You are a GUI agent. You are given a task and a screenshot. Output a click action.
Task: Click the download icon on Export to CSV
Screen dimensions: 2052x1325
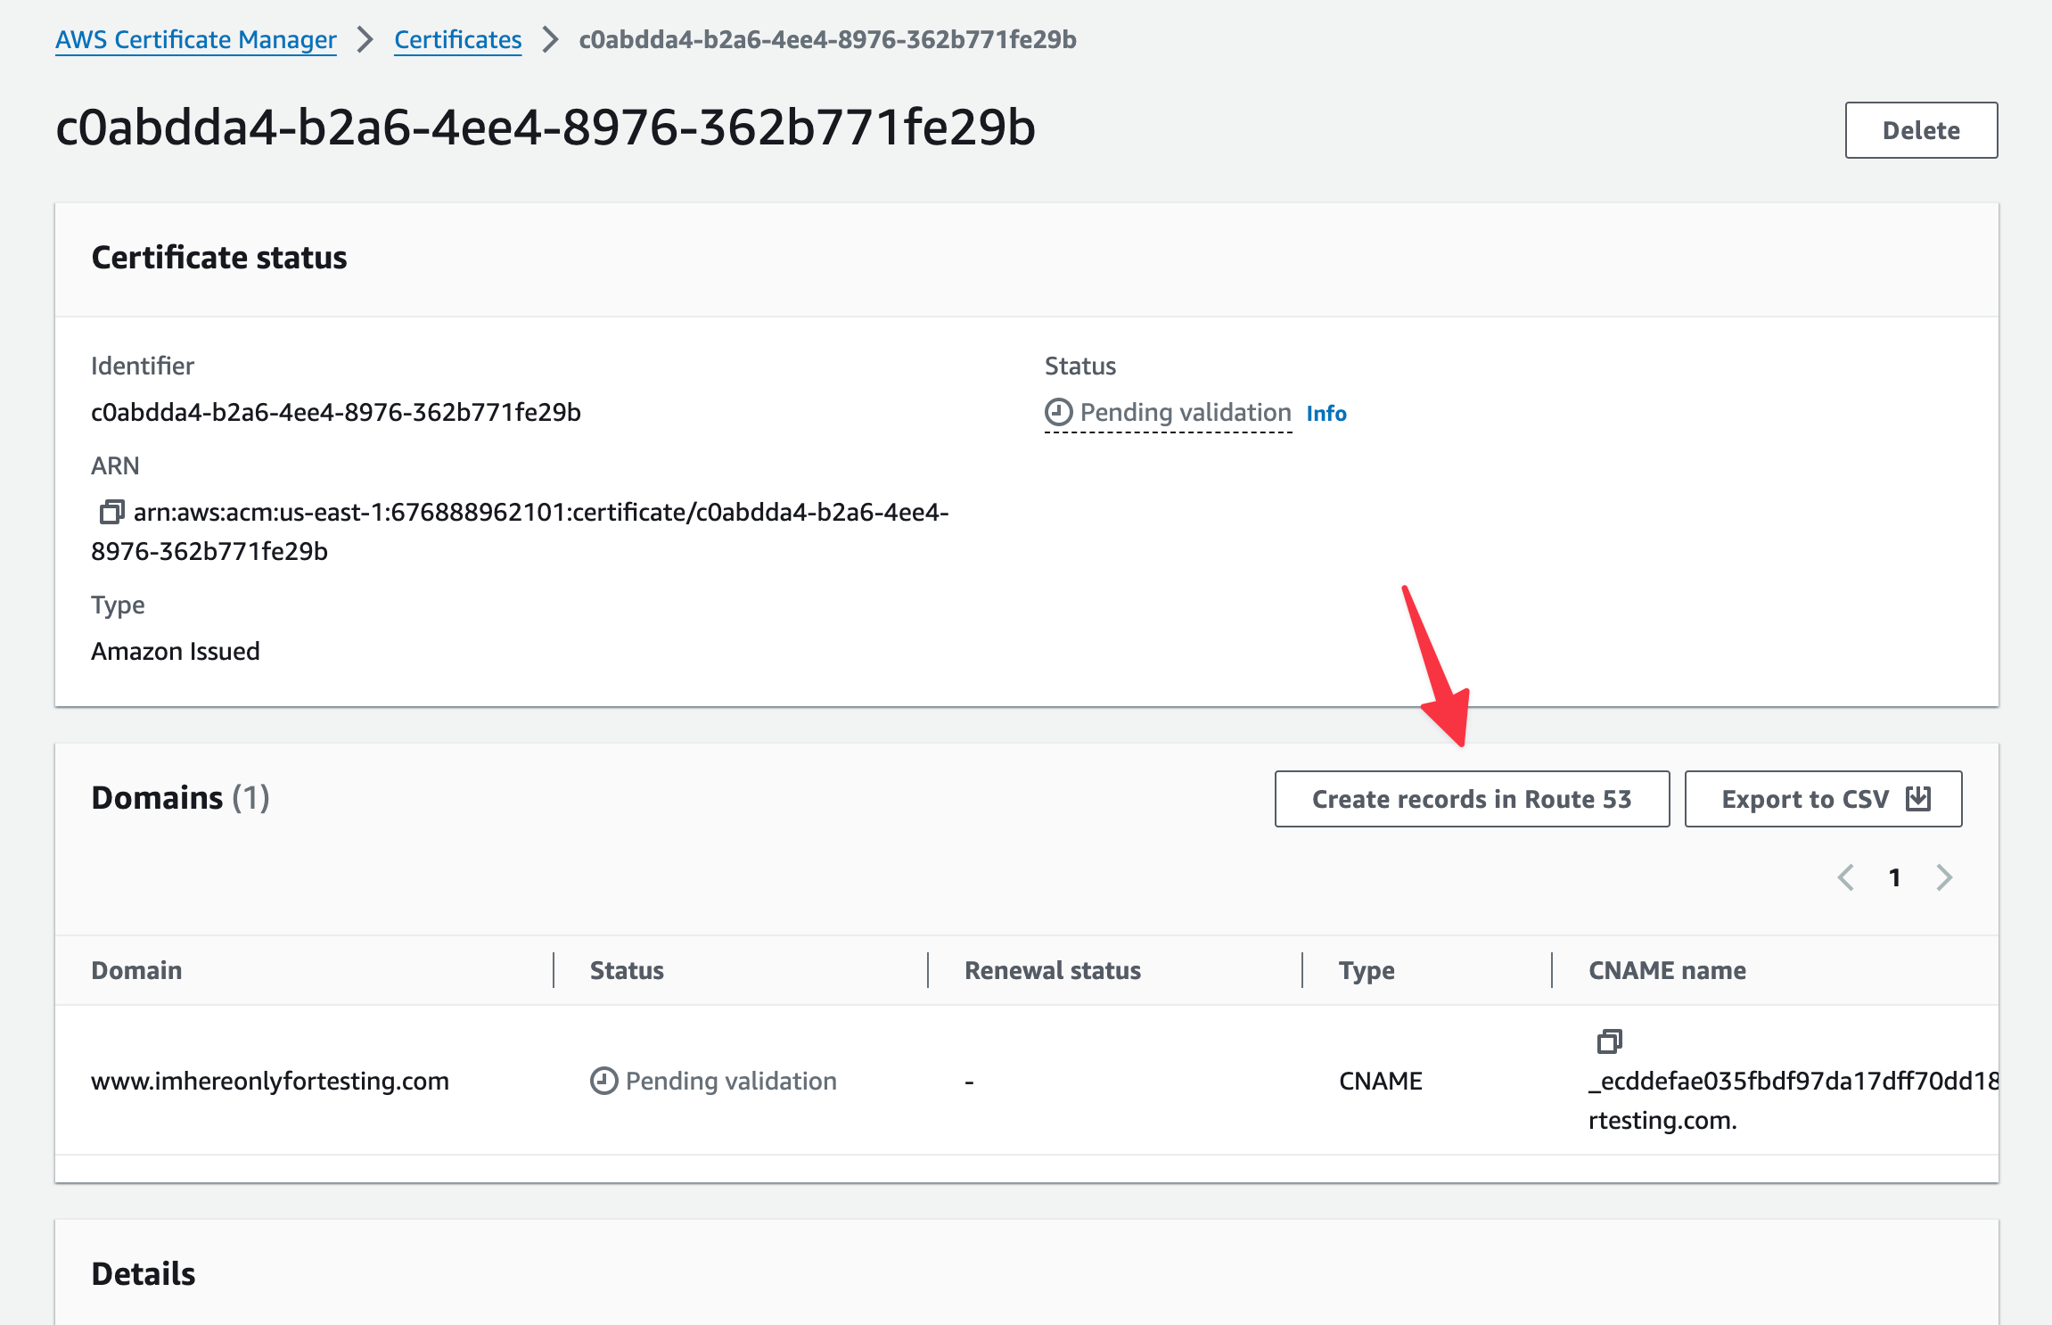(x=1918, y=798)
